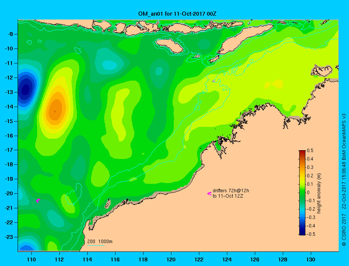Click the '110' longitude axis label
Viewport: 349px width, 266px height.
(x=31, y=260)
